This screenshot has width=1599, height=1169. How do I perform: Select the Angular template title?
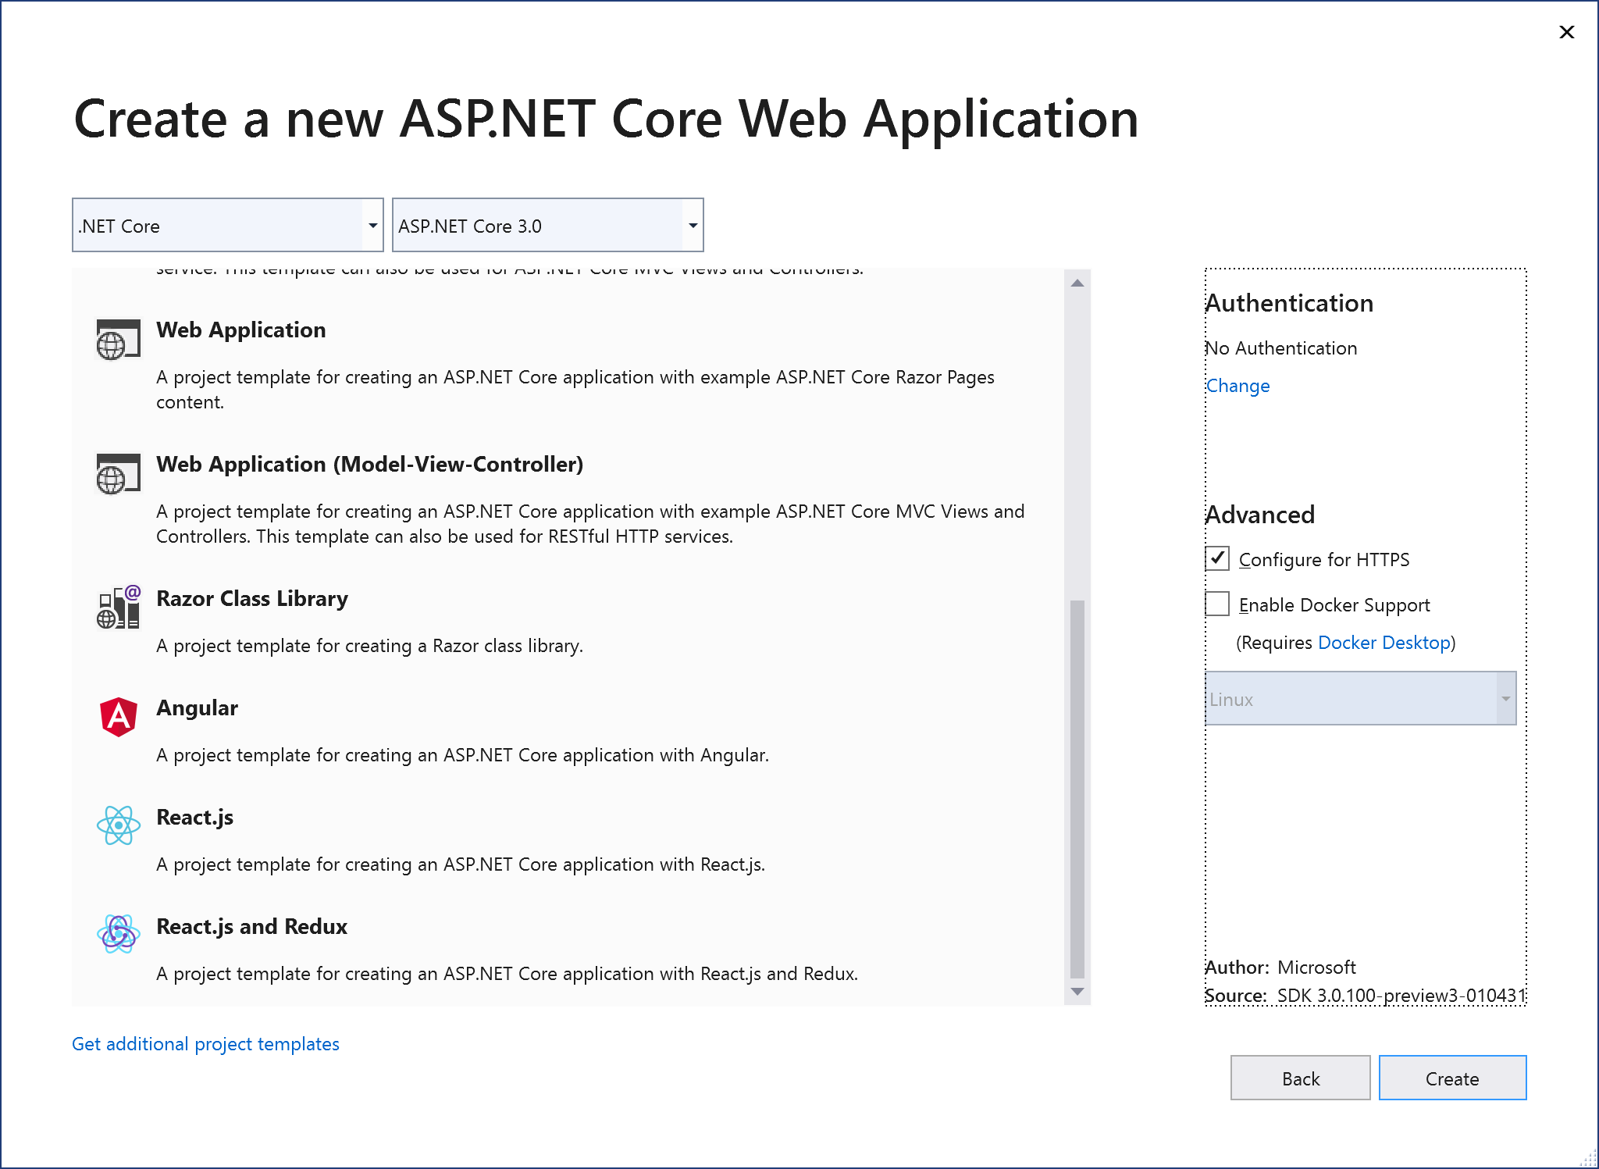(x=197, y=707)
